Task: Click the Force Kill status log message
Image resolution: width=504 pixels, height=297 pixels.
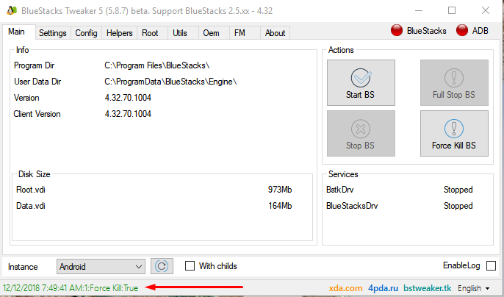Action: (x=71, y=287)
